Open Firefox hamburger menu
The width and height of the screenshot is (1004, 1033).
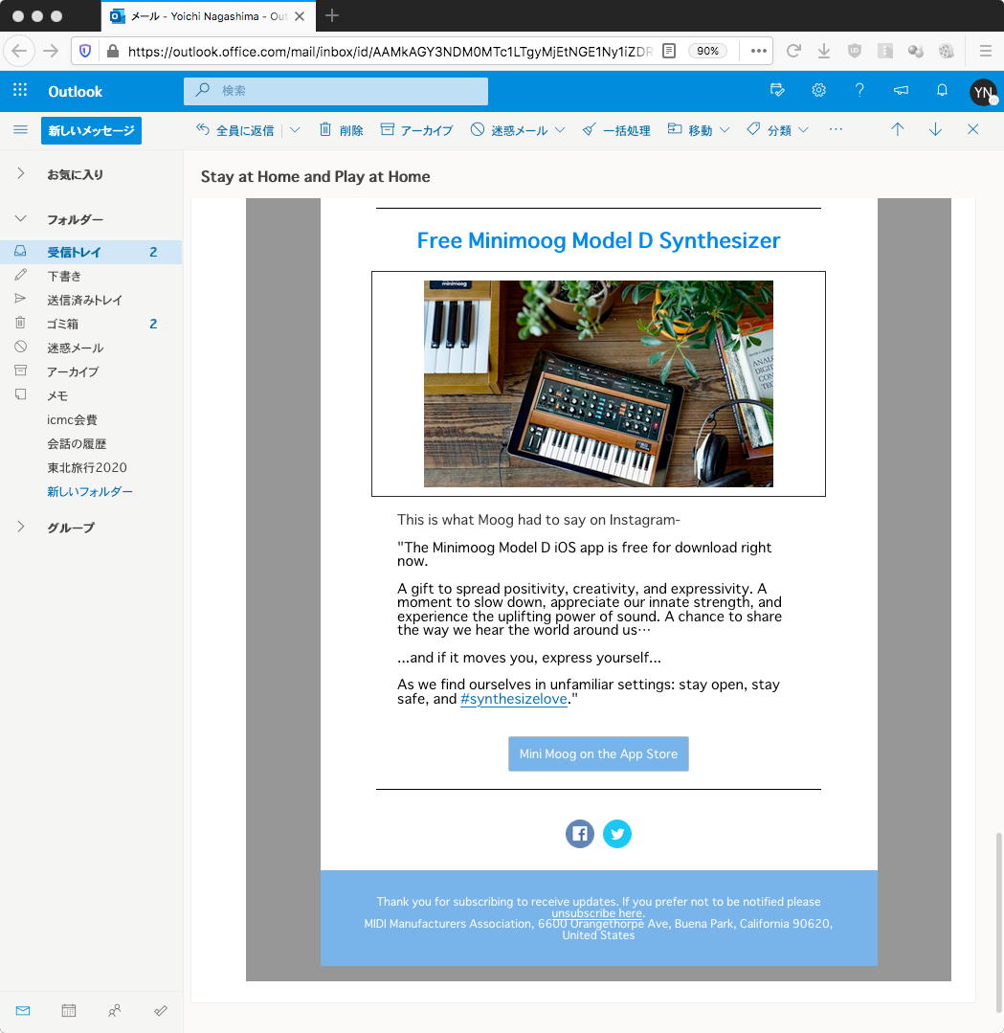pos(986,51)
